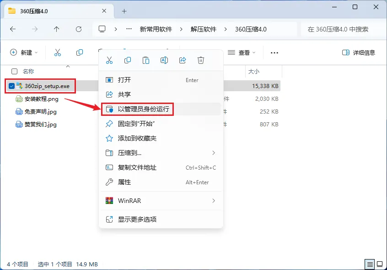Sort by 大小 column header
387x270 pixels.
[x=254, y=71]
